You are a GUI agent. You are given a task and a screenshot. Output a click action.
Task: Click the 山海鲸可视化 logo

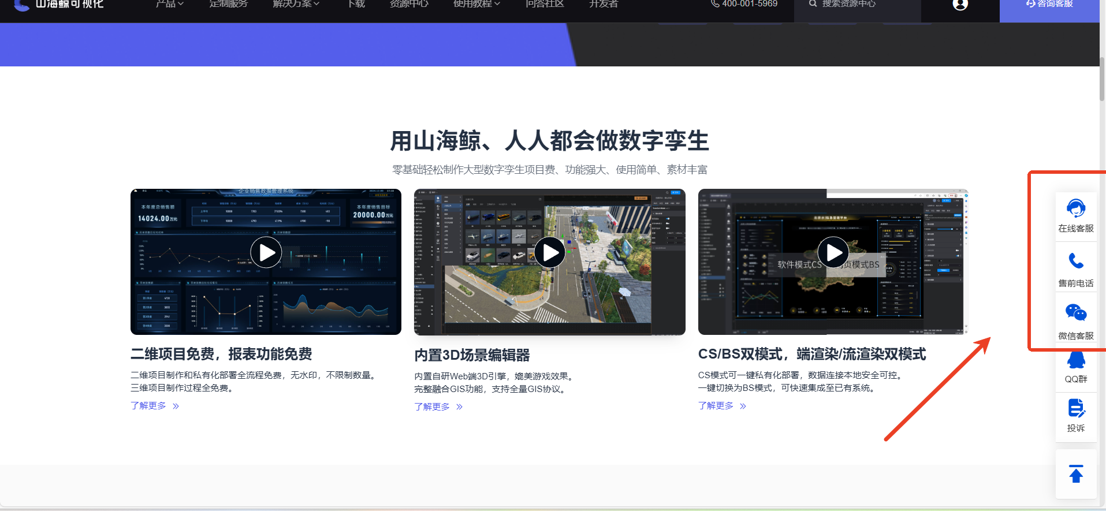[58, 5]
